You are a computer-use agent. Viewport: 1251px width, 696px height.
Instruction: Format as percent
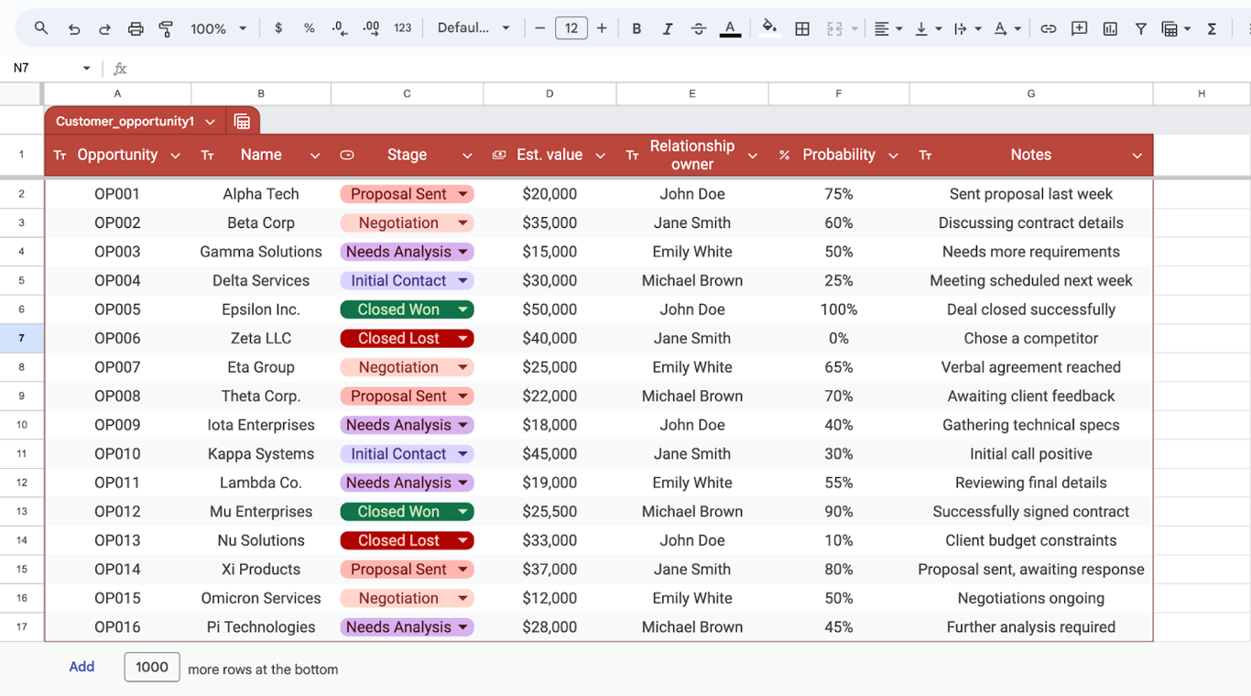point(310,28)
